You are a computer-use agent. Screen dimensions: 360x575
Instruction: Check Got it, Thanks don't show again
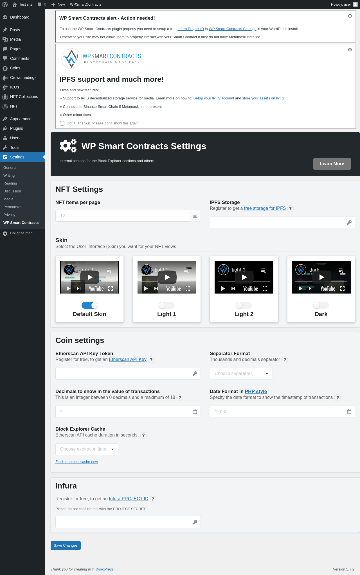(x=62, y=123)
